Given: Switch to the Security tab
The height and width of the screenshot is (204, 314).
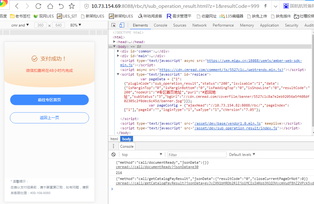Looking at the screenshot, I should click(x=291, y=25).
